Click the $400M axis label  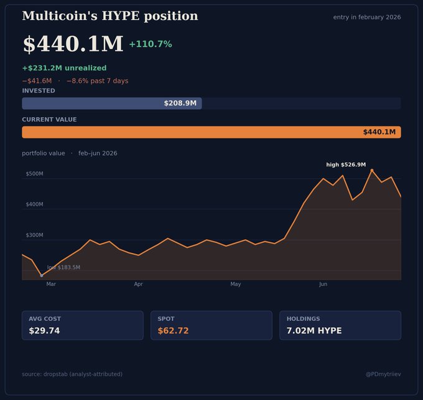coord(35,204)
